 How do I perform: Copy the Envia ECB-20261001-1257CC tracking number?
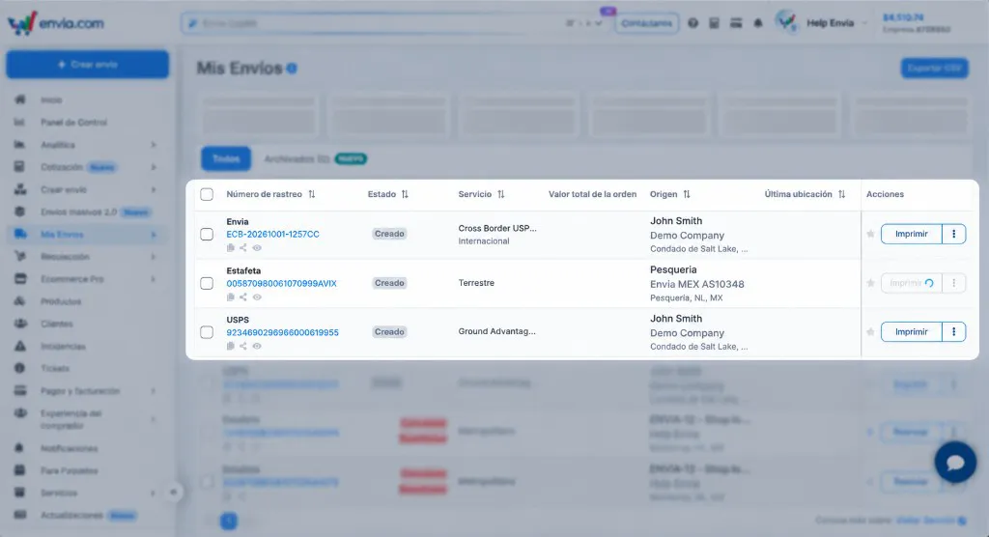230,248
